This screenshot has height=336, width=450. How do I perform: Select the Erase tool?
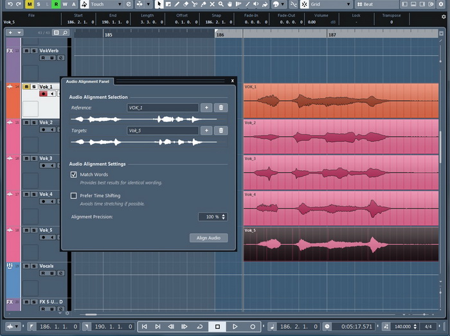click(x=186, y=4)
